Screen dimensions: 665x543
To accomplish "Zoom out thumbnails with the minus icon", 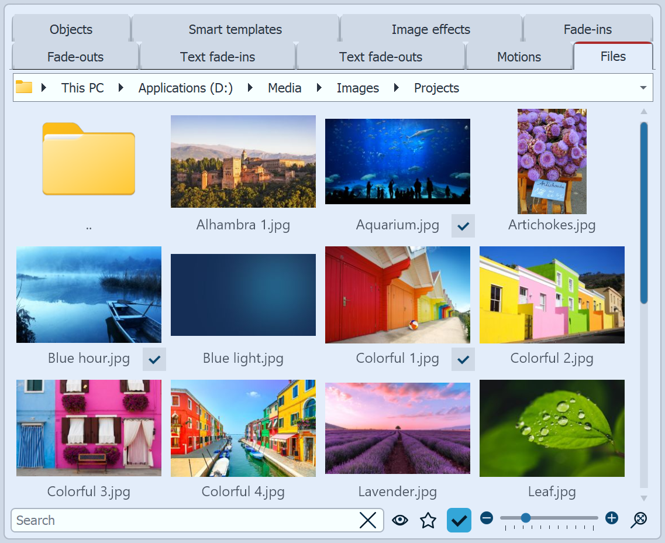I will 487,518.
